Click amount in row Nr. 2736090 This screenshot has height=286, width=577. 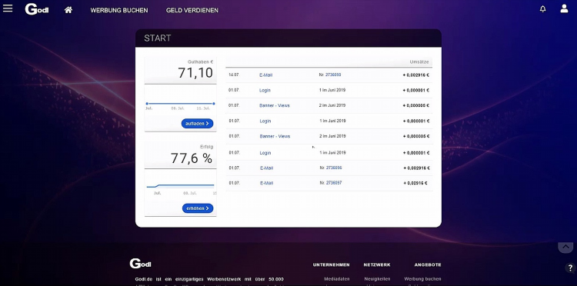click(x=415, y=75)
